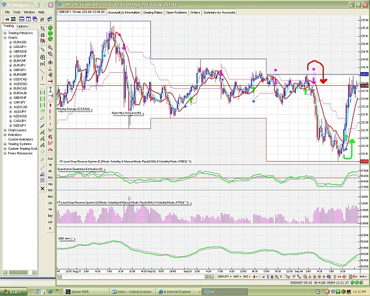Viewport: 370px width, 296px height.
Task: Set chart interval to M10
Action: click(x=50, y=178)
